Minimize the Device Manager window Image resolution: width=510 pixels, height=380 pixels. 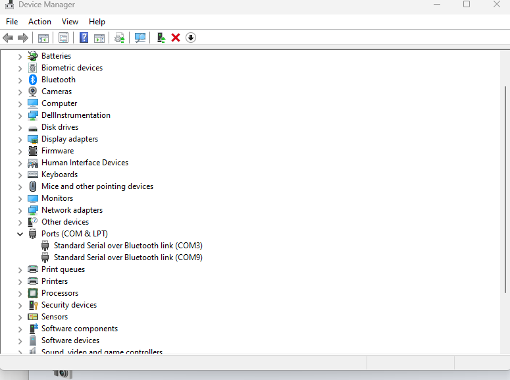[437, 4]
